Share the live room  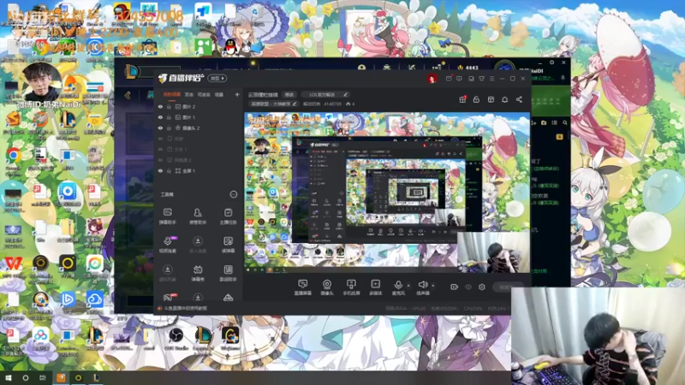[x=519, y=99]
